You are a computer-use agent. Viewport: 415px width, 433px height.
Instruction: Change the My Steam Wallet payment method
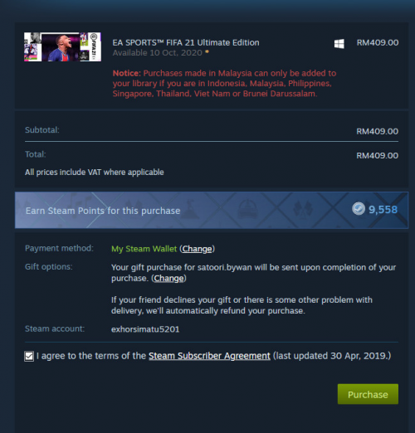[x=197, y=249]
